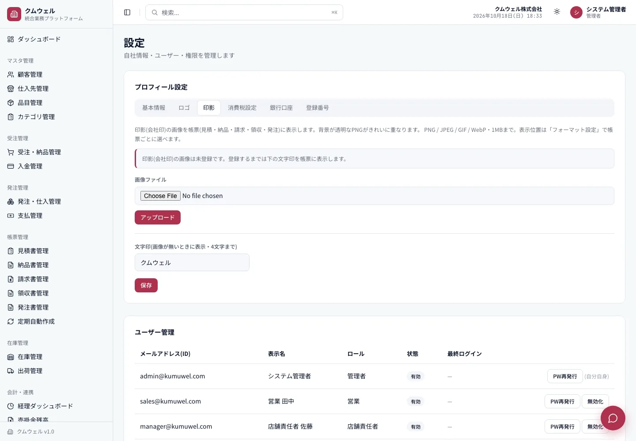
Task: Focus the 検索 search field
Action: pos(244,12)
